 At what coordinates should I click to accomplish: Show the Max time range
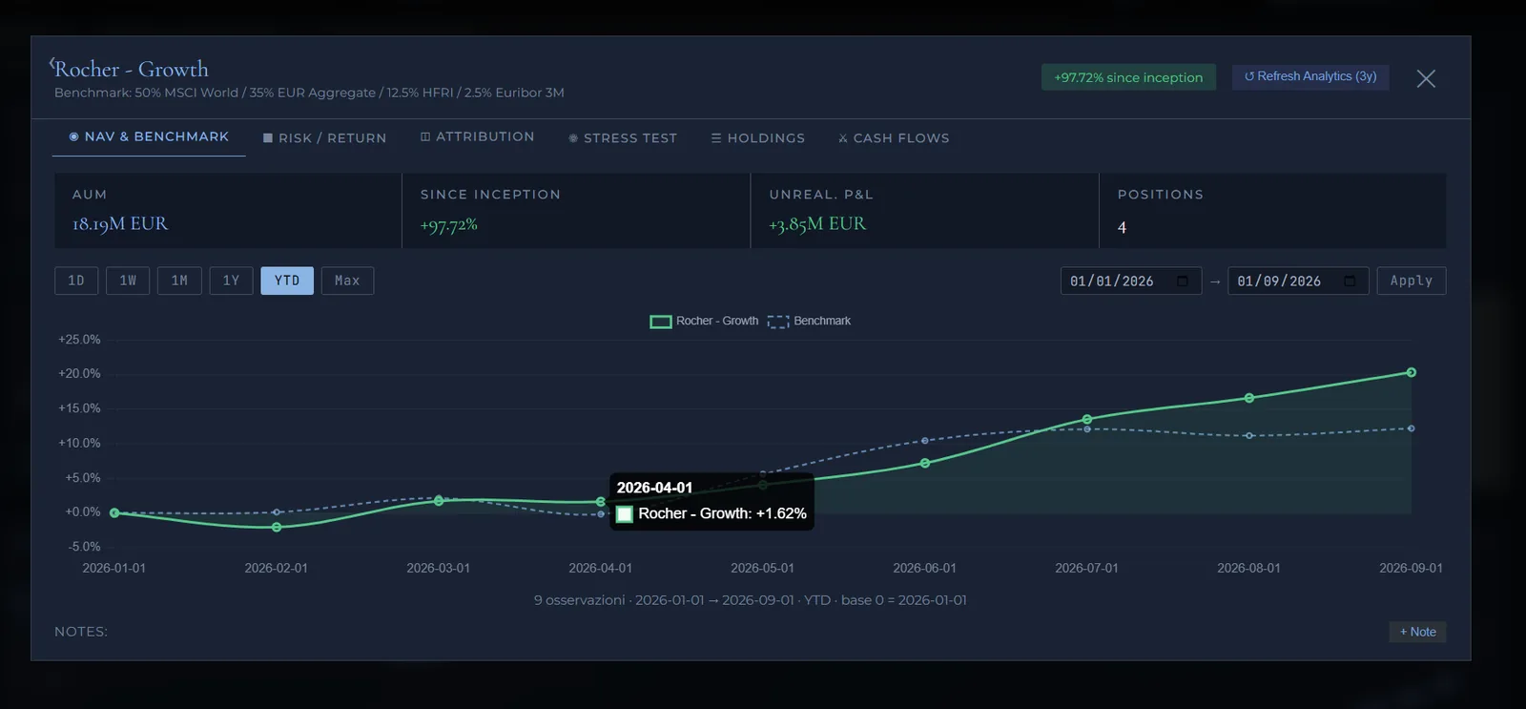[347, 281]
